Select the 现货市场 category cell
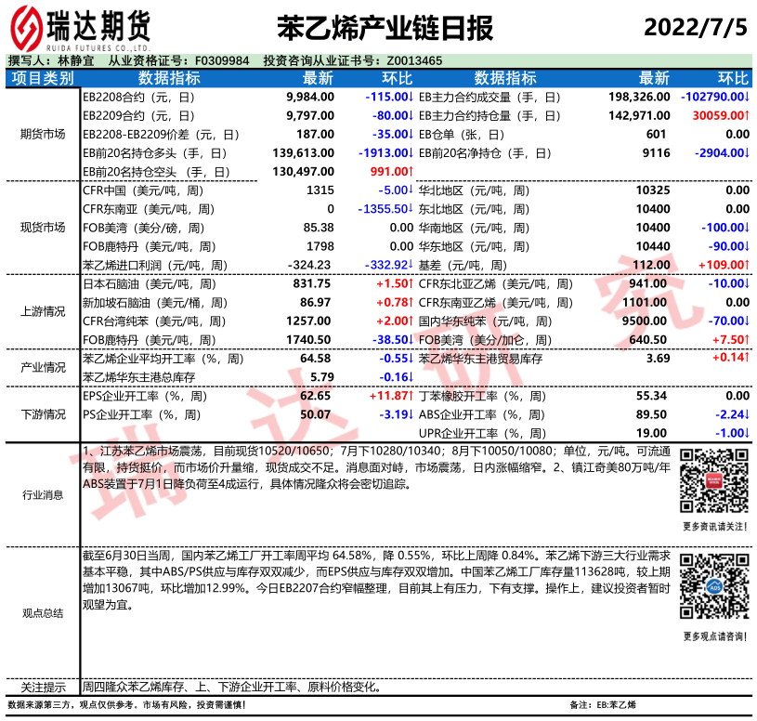This screenshot has width=757, height=721. click(43, 228)
